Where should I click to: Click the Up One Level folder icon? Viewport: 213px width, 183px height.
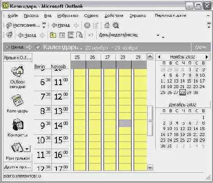tap(53, 35)
